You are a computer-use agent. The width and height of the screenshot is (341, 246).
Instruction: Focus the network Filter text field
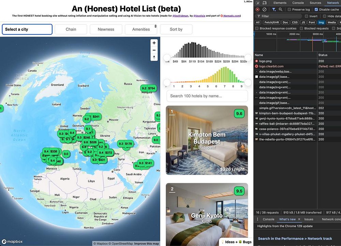pyautogui.click(x=278, y=16)
